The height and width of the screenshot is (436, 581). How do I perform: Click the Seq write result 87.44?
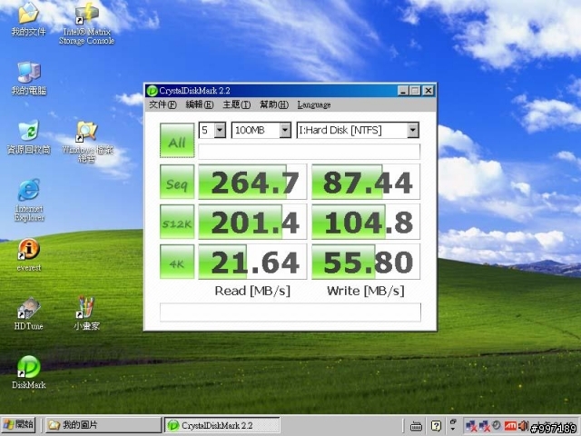[x=366, y=182]
